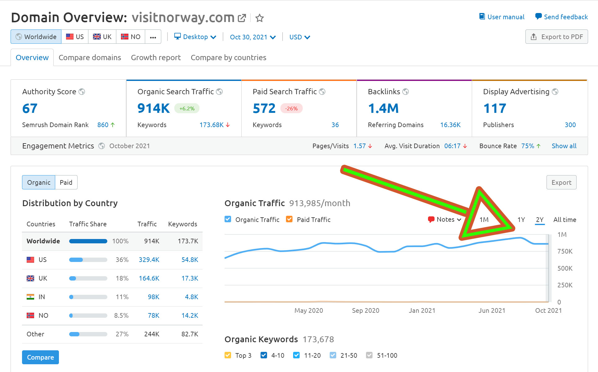Set chart range to 1M

(484, 220)
